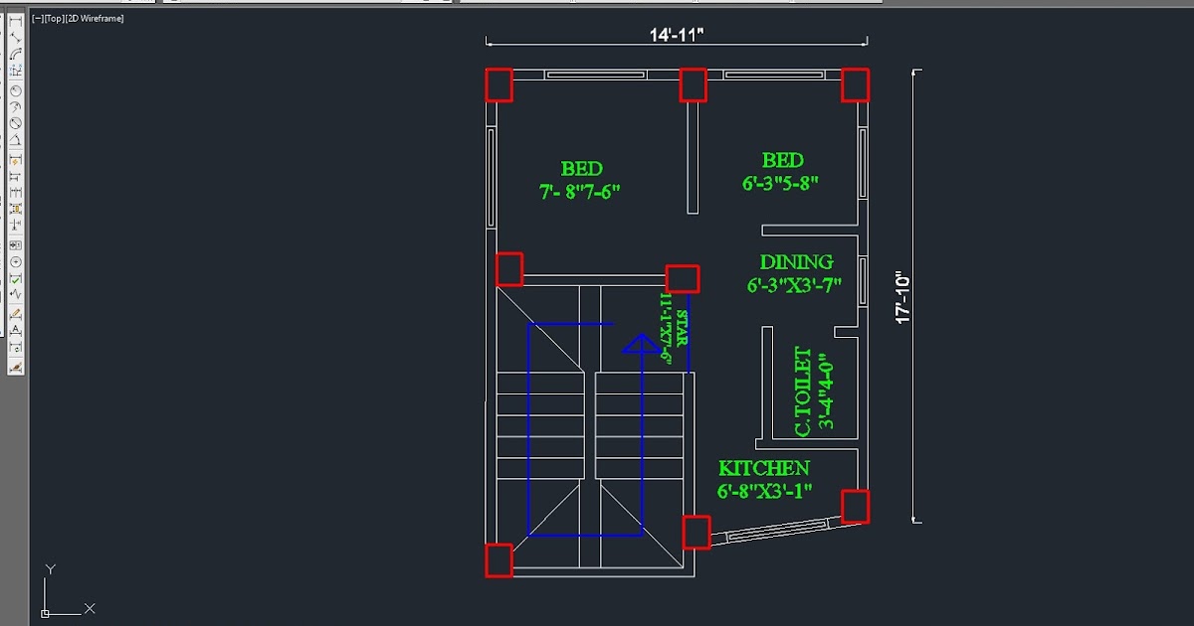Select the Radius Dimension tool
1194x626 pixels.
tap(14, 90)
